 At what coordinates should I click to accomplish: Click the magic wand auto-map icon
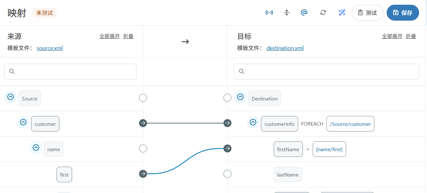(x=342, y=13)
